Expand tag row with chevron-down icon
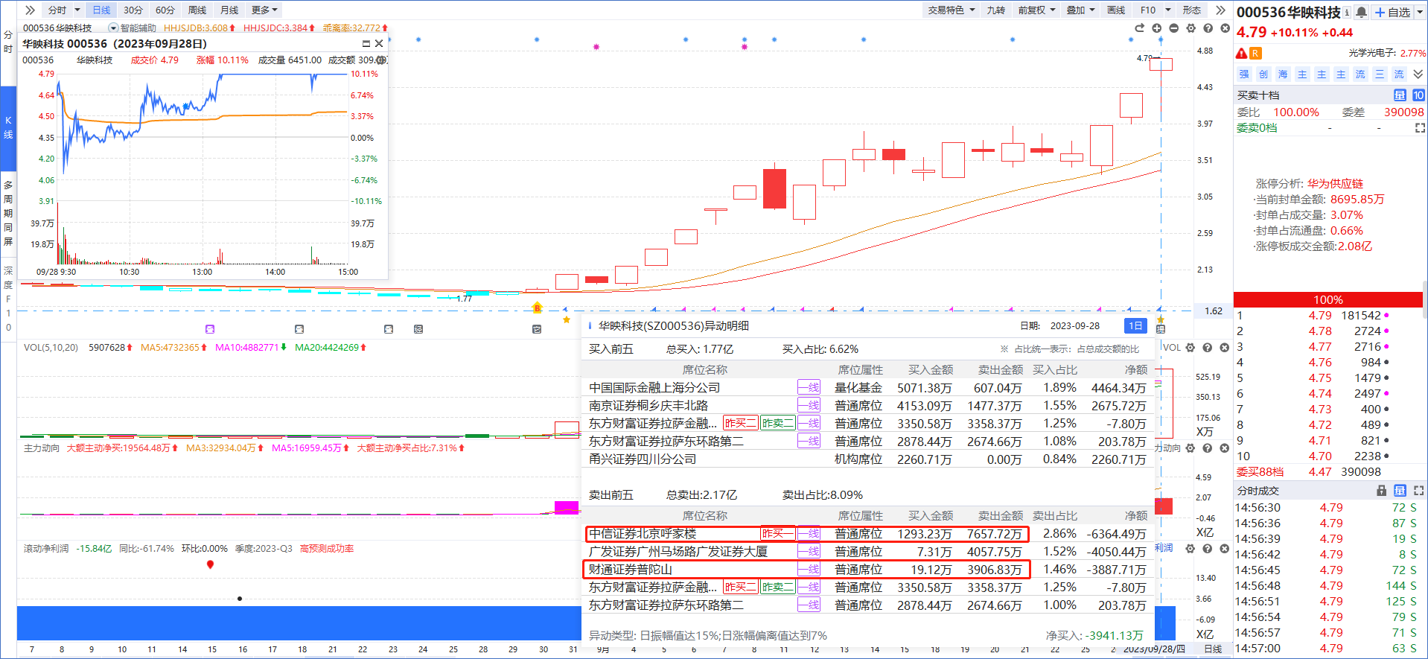 coord(1418,74)
